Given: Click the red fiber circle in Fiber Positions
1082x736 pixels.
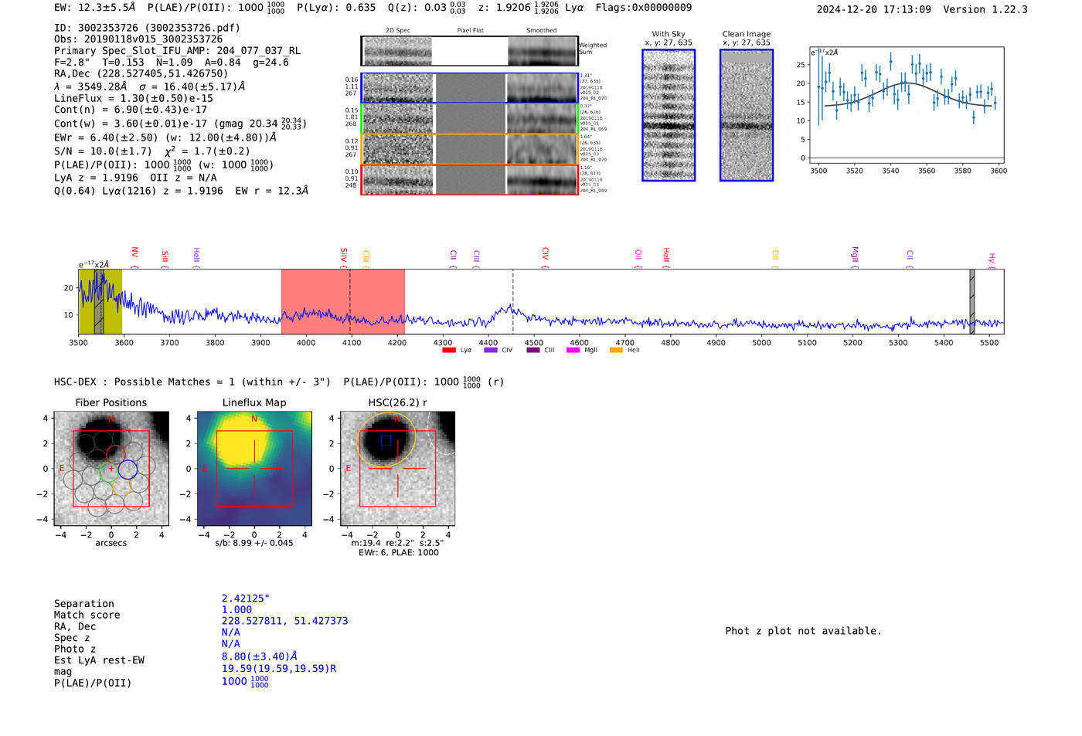Looking at the screenshot, I should click(116, 454).
